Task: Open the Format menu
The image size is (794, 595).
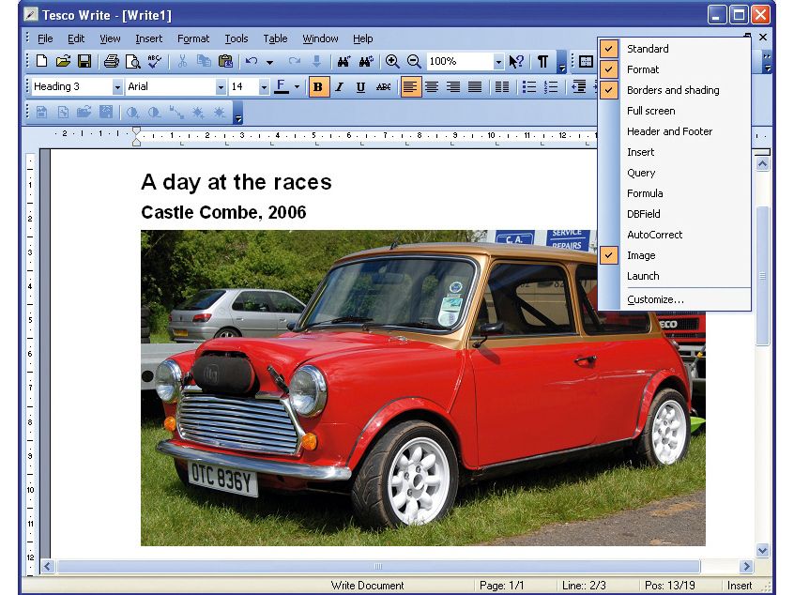Action: tap(193, 38)
